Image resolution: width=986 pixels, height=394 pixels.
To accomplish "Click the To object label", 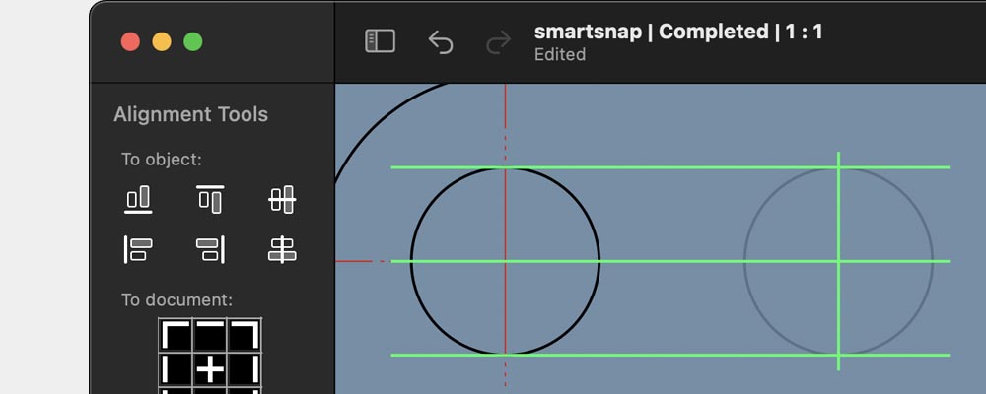I will point(162,160).
